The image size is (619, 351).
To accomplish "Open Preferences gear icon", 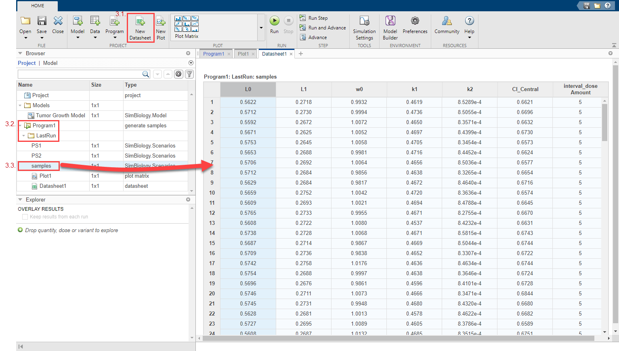I will [x=415, y=21].
